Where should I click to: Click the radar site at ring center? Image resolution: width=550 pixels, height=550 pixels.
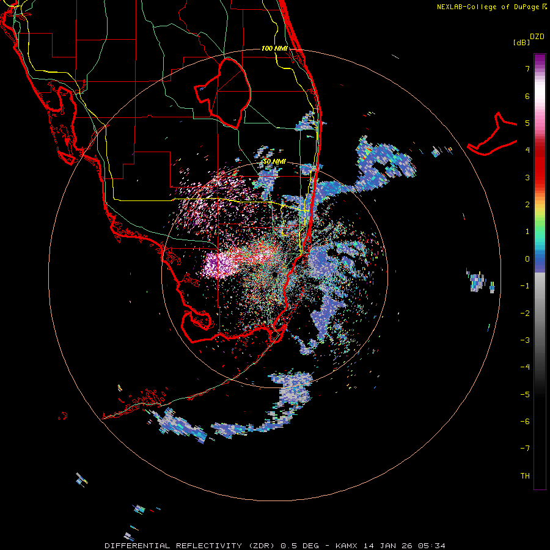(x=274, y=274)
